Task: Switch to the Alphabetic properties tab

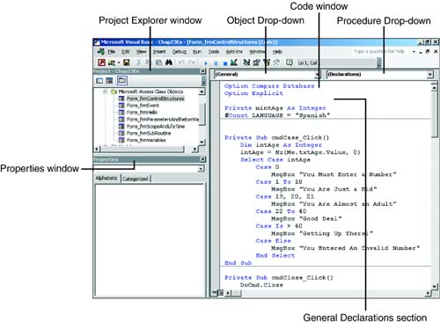Action: (106, 178)
